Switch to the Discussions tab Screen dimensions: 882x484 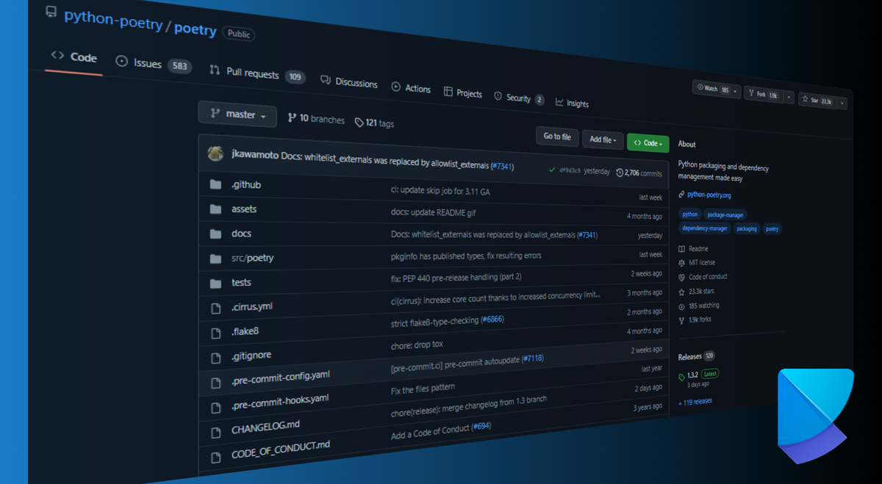click(349, 82)
